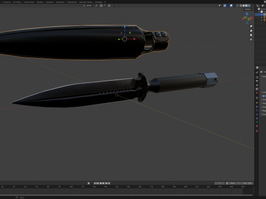Open the Texture Paint workspace tab
This screenshot has height=199, width=266.
pos(29,2)
